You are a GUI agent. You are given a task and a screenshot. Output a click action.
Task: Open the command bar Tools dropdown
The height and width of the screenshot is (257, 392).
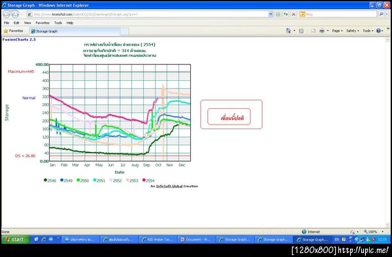368,31
